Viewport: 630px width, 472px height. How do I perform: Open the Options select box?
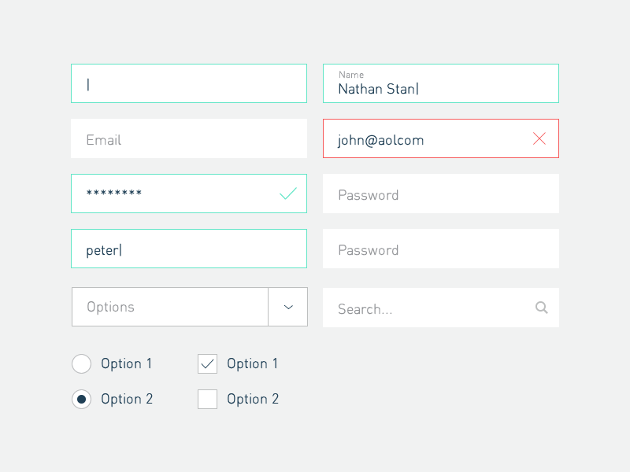(170, 307)
